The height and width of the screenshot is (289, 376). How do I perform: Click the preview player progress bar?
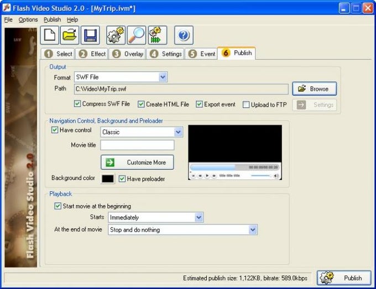pyautogui.click(x=234, y=167)
